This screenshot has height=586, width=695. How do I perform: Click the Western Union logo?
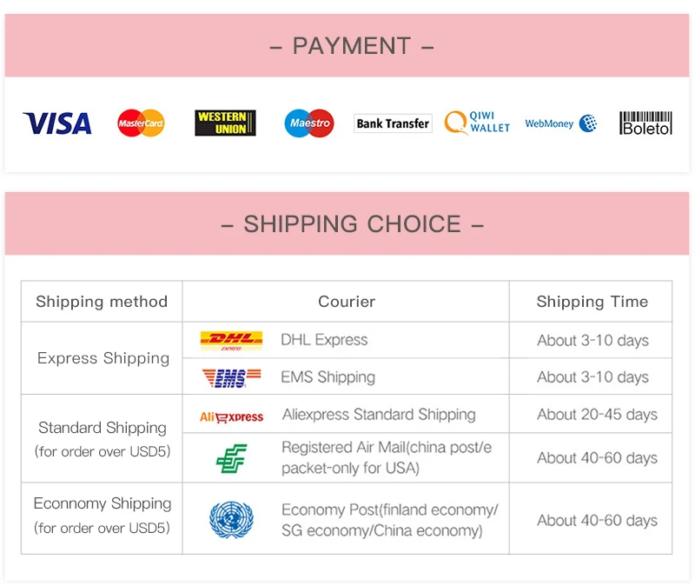click(x=225, y=123)
